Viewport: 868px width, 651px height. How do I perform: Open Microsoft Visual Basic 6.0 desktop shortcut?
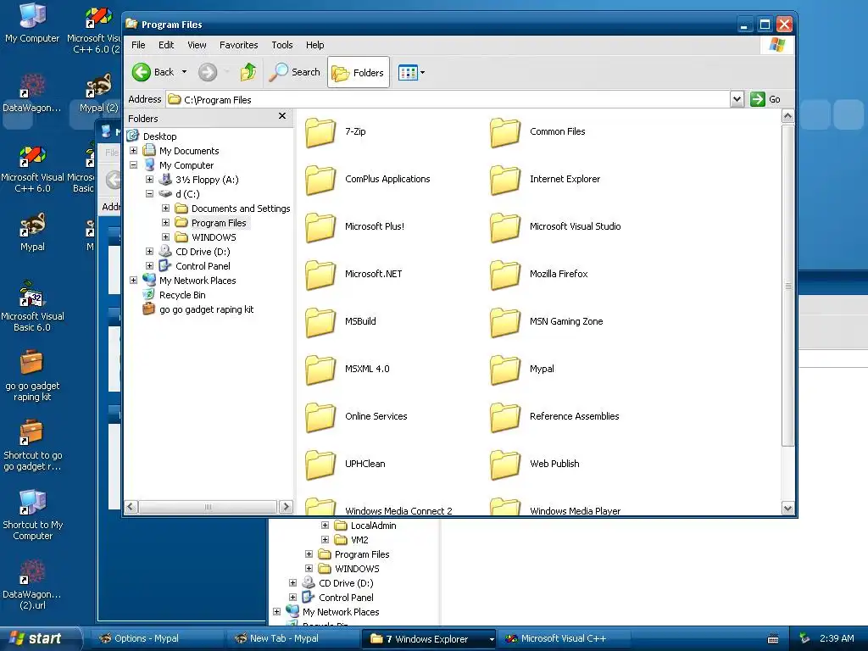click(x=32, y=306)
